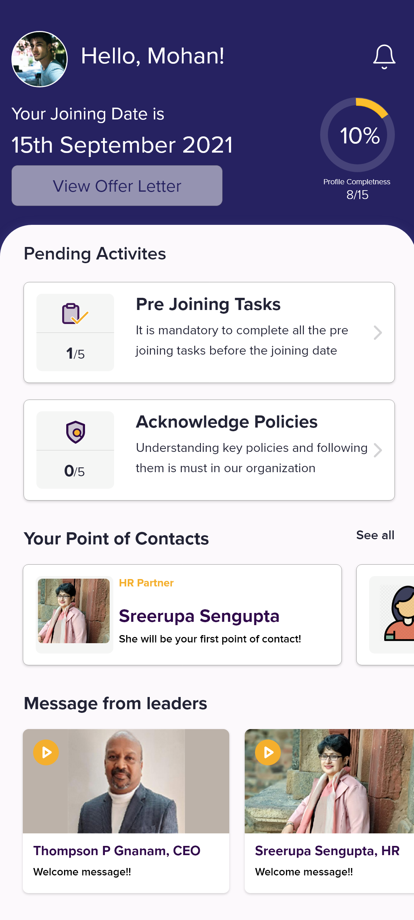Open Thompson P Gnanam, CEO message title
The width and height of the screenshot is (414, 920).
117,851
